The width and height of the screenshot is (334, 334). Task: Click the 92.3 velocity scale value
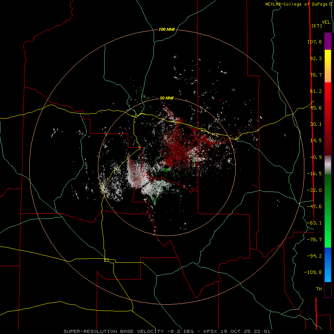(316, 58)
